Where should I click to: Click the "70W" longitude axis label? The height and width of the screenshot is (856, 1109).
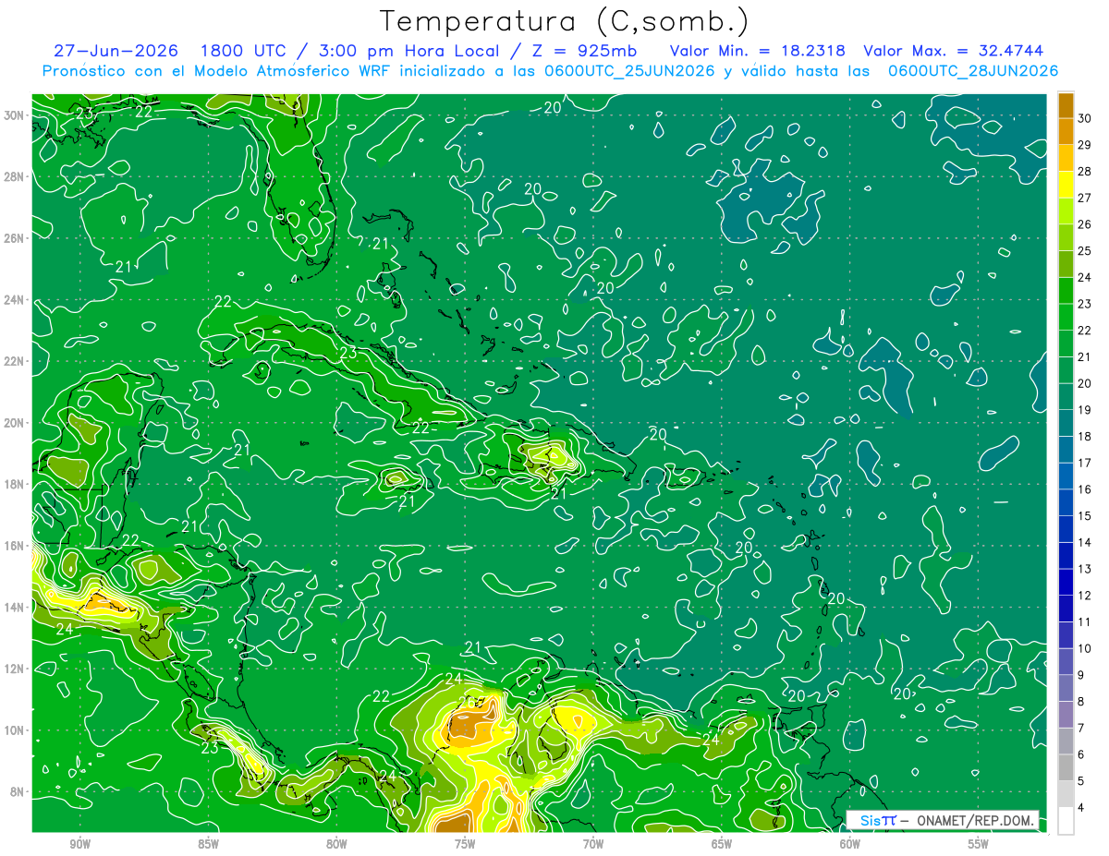(593, 845)
